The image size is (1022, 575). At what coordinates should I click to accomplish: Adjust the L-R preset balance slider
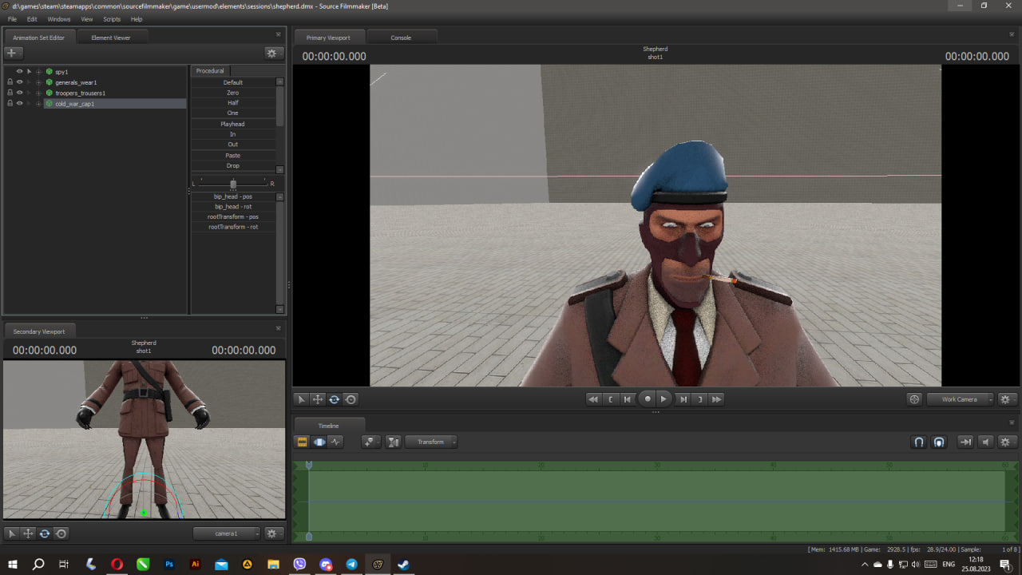[232, 184]
